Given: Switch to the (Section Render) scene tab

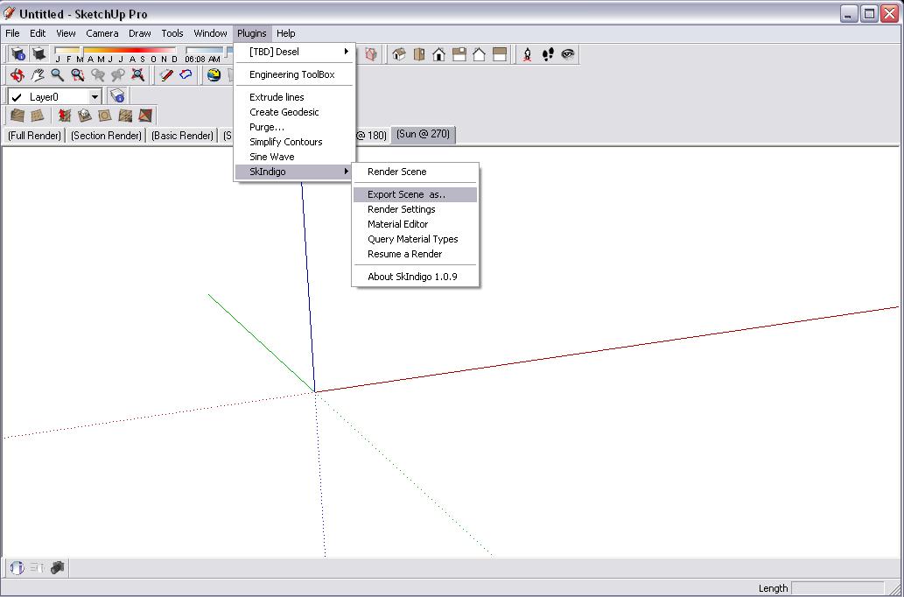Looking at the screenshot, I should coord(106,136).
